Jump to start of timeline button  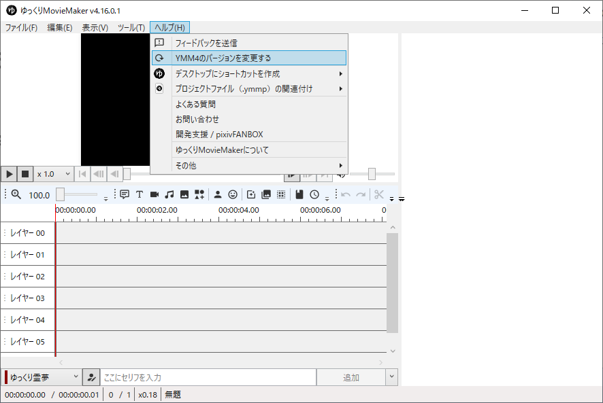pyautogui.click(x=82, y=174)
